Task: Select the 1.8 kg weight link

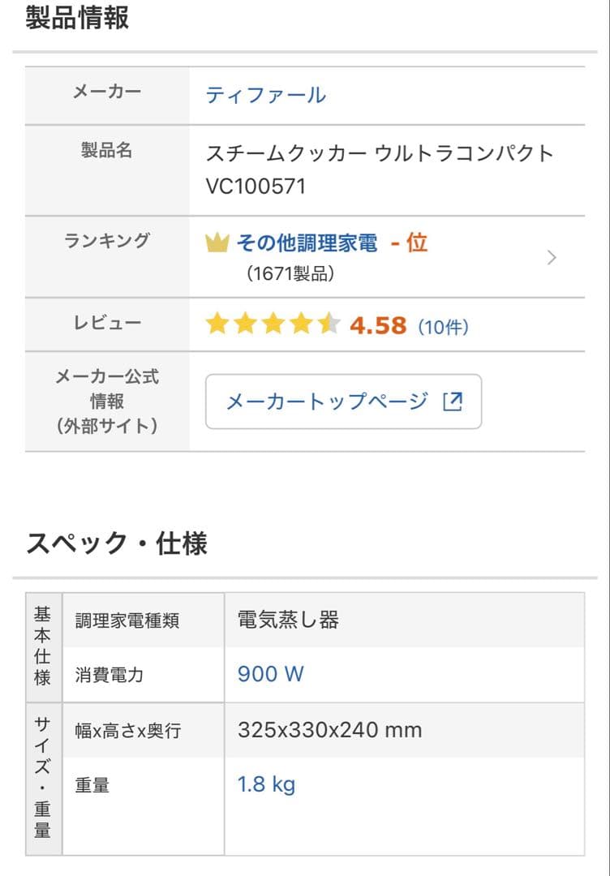Action: point(266,784)
